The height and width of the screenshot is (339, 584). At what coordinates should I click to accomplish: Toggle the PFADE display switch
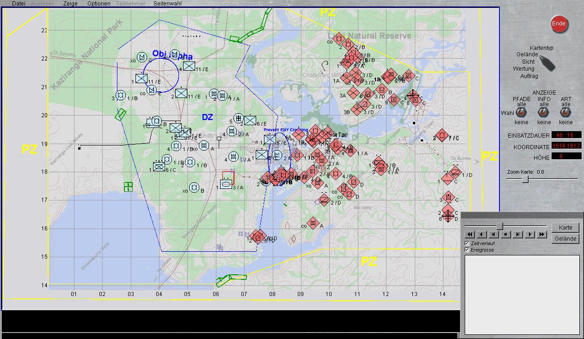pyautogui.click(x=521, y=112)
